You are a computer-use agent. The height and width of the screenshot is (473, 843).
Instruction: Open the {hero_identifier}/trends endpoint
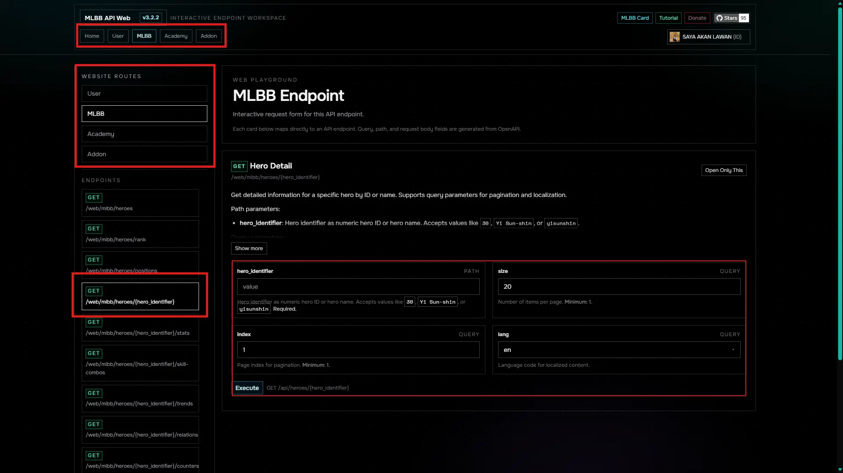[x=140, y=398]
